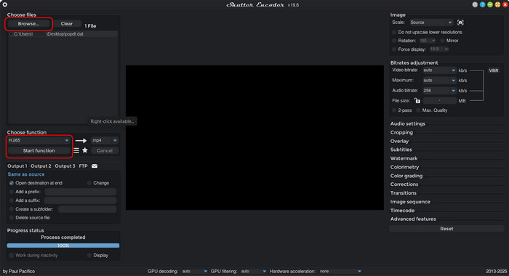Open the GPU filtering dropdown
The image size is (509, 276).
pyautogui.click(x=253, y=271)
